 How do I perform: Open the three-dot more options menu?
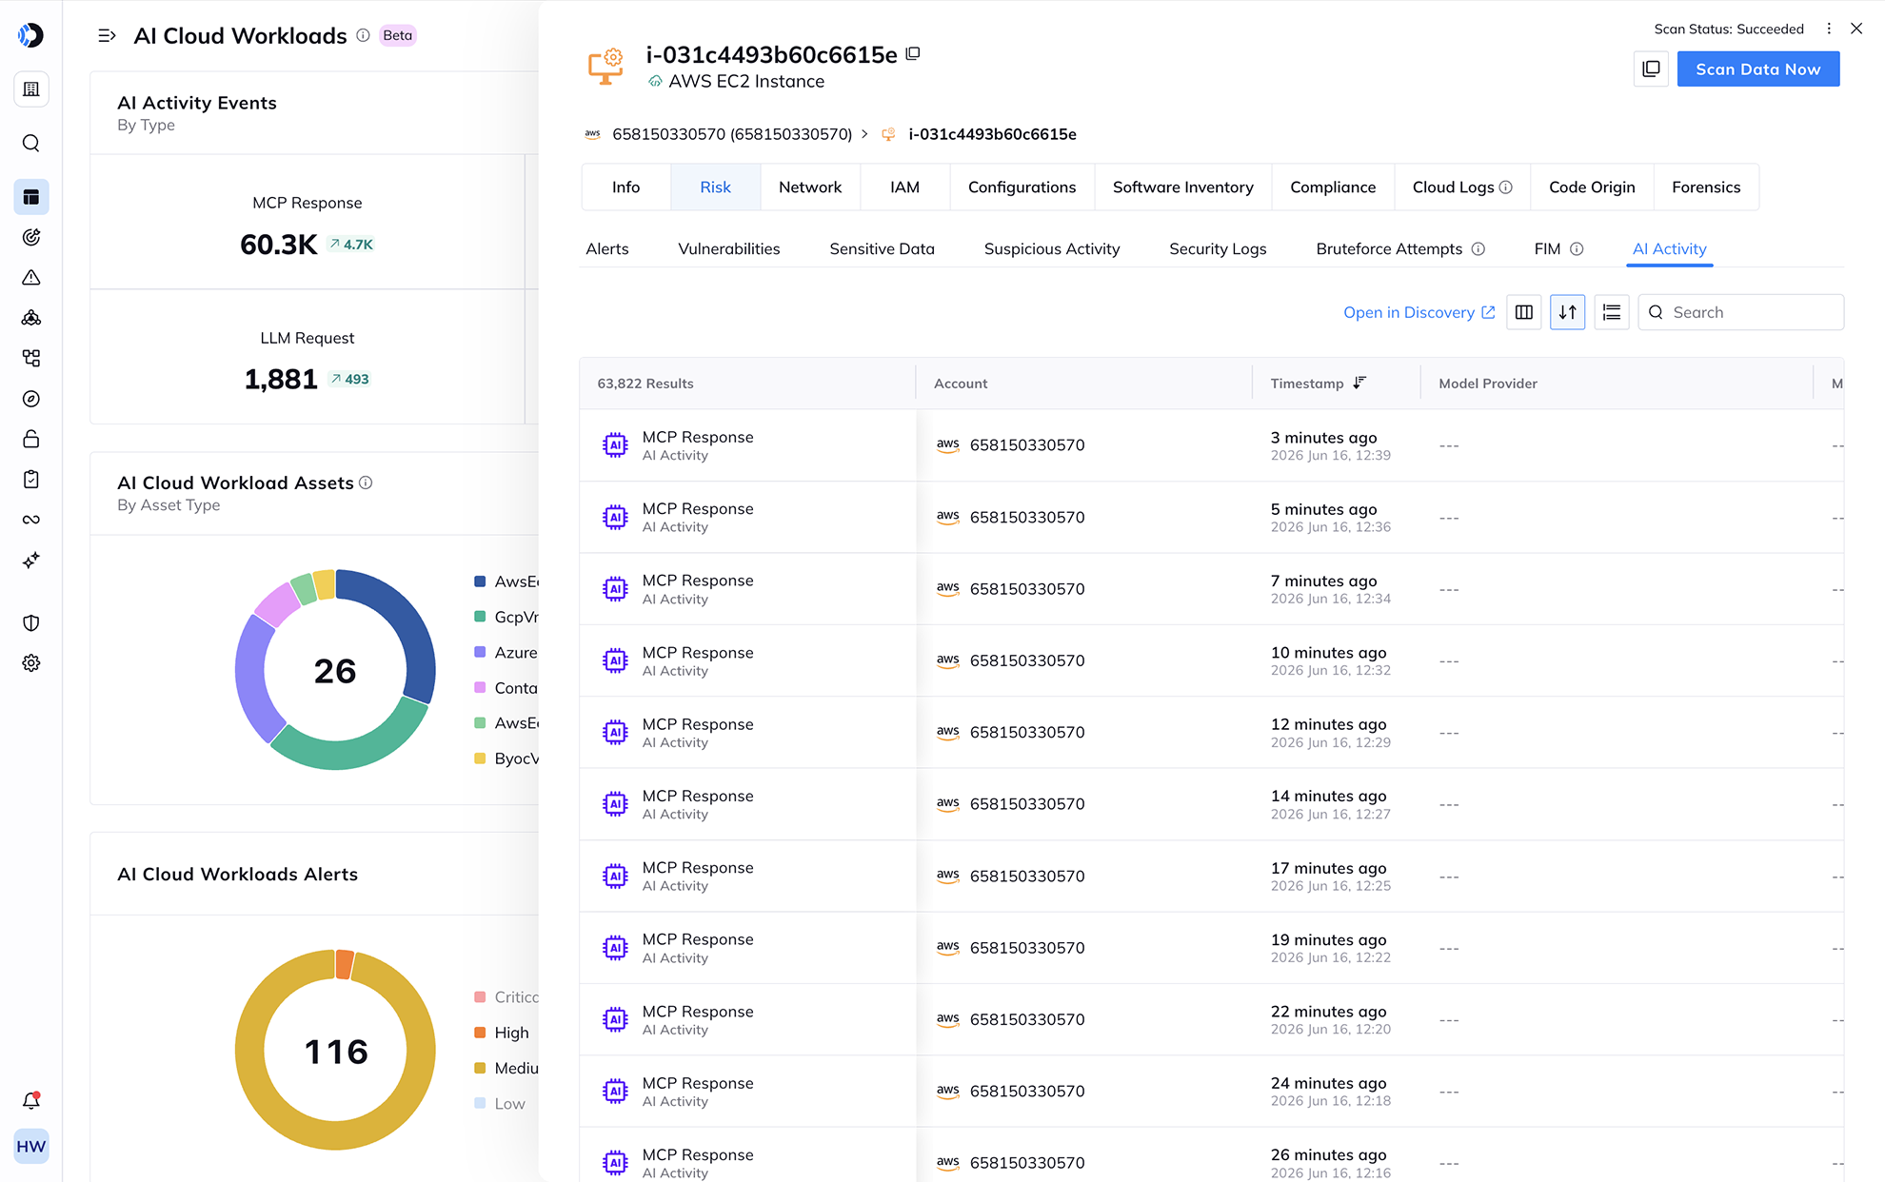(1829, 29)
